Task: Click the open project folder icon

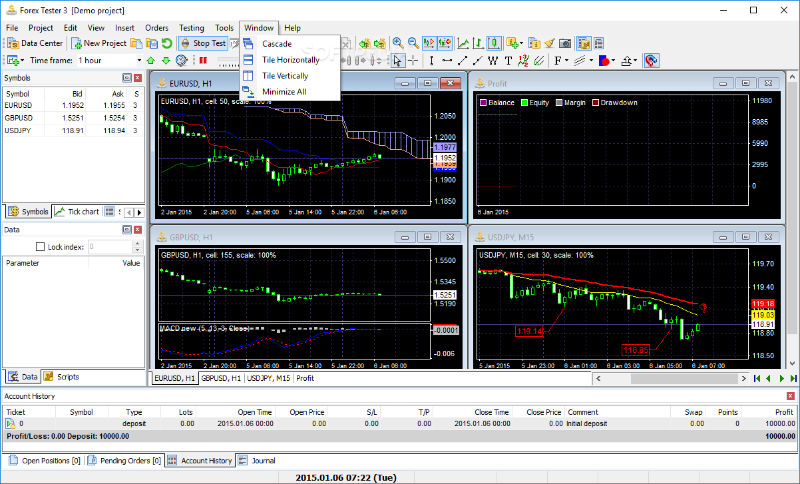Action: [x=136, y=43]
